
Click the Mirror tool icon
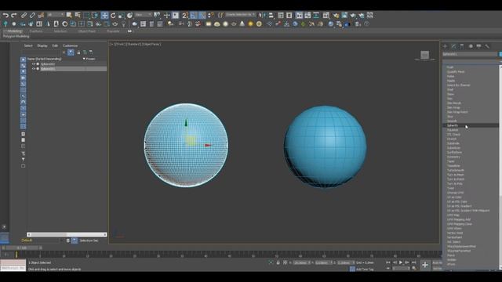pyautogui.click(x=262, y=15)
